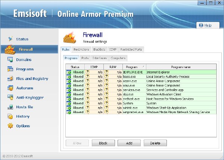Go to Domains in the sidebar
The height and width of the screenshot is (160, 224).
24,60
